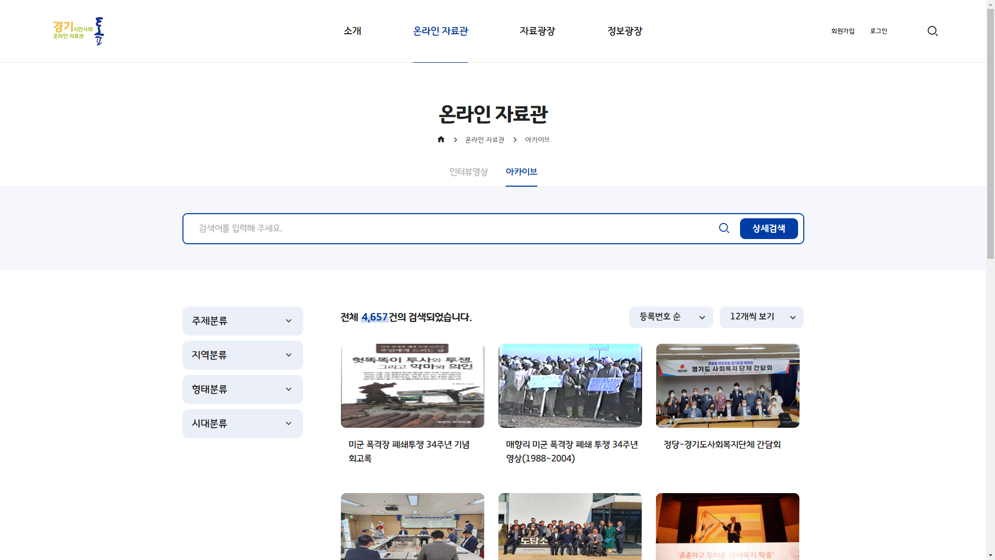Viewport: 995px width, 560px height.
Task: Click the site logo in the header
Action: [78, 31]
